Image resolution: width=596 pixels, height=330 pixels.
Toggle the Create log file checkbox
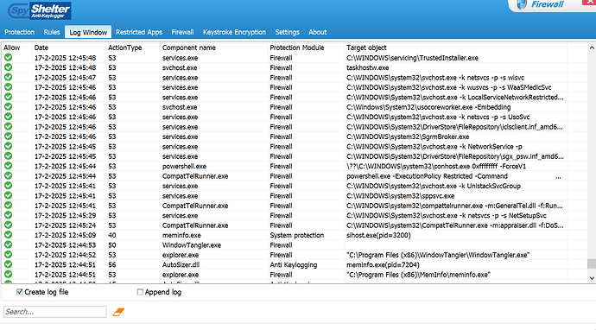click(x=19, y=292)
